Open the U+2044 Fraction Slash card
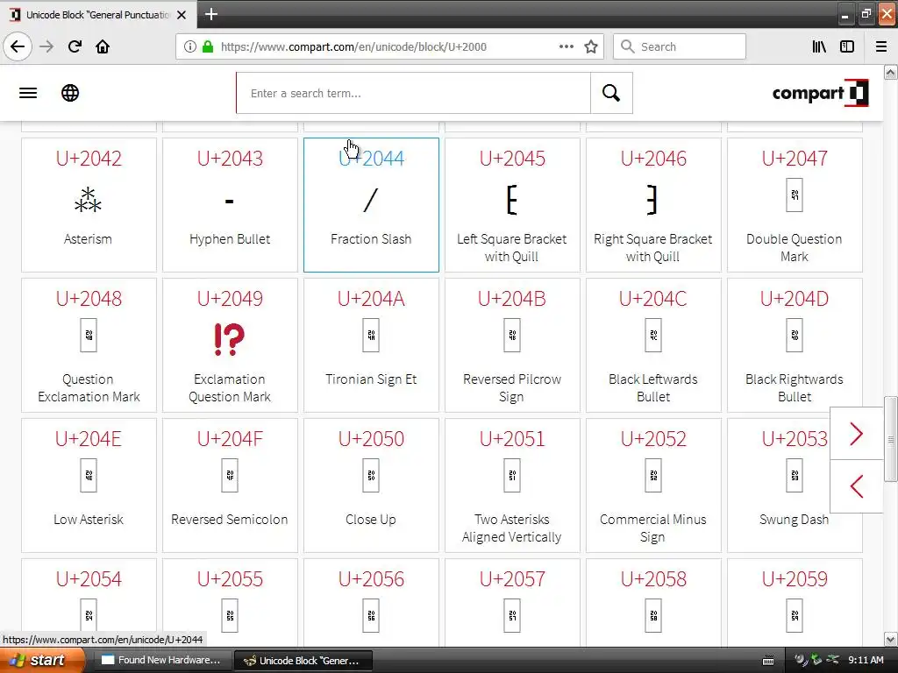 pyautogui.click(x=371, y=205)
